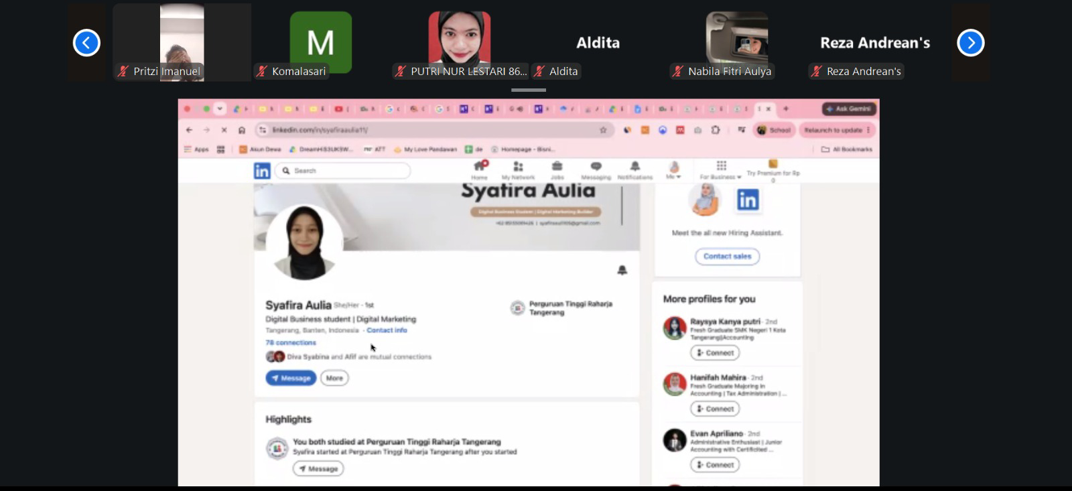Open 78 connections link
Screen dimensions: 1072x491
pos(291,342)
